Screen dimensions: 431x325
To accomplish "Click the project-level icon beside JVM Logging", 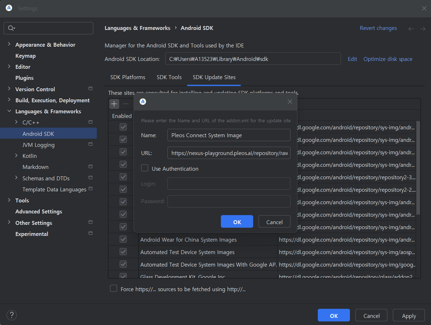I will 90,144.
